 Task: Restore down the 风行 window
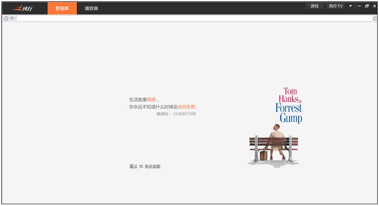(x=367, y=6)
